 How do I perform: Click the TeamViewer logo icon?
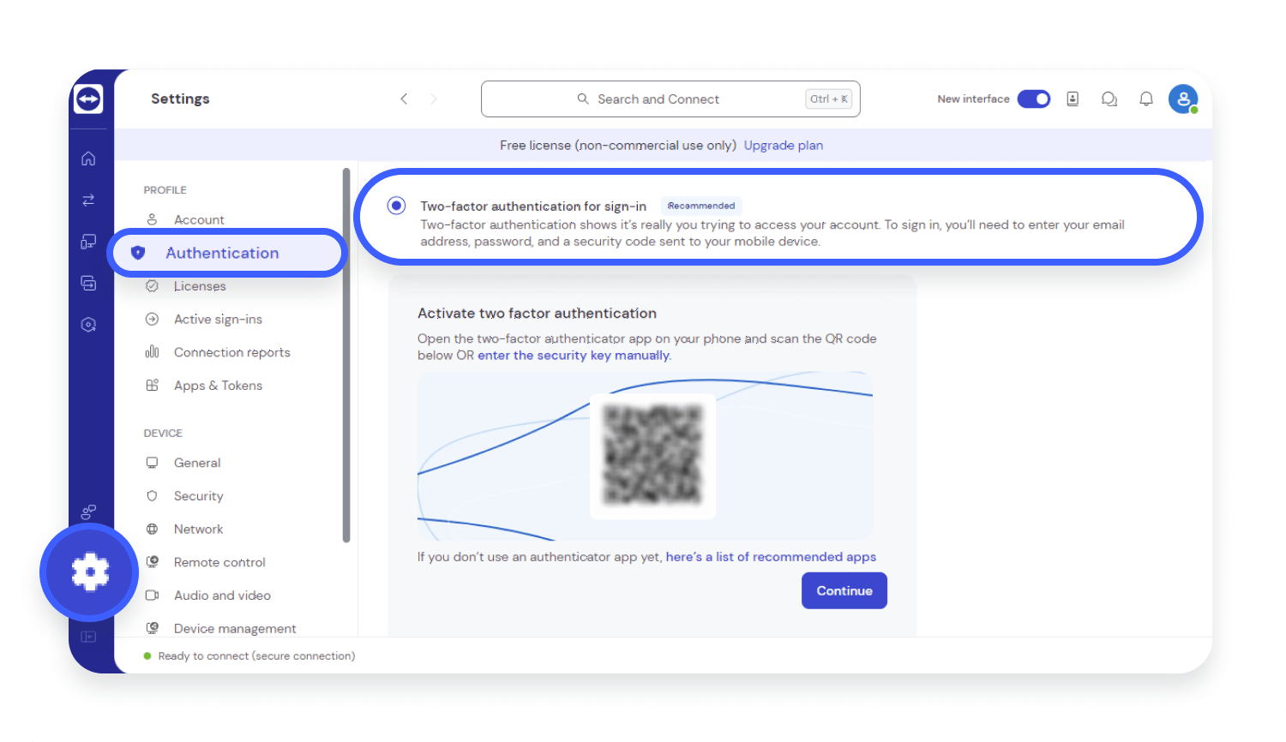(88, 99)
